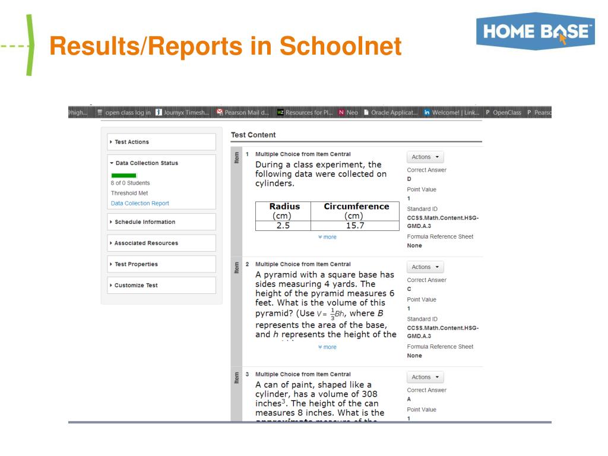Click the Home Base logo
608x456 pixels.
pyautogui.click(x=536, y=31)
